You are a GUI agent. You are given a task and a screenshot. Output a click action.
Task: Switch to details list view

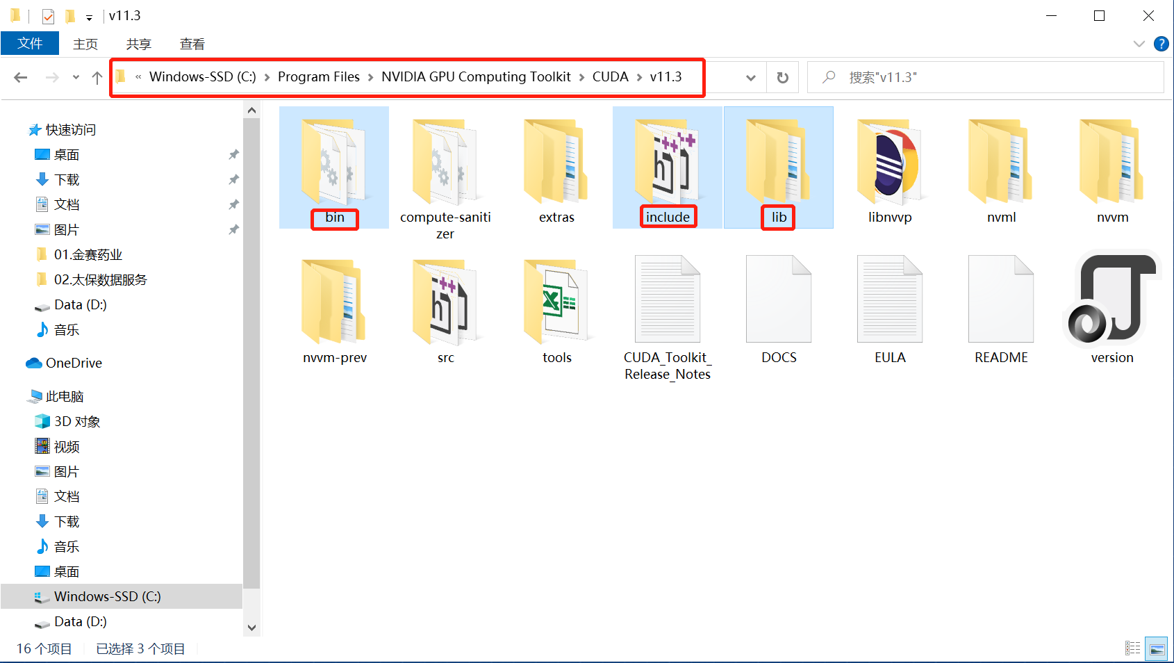point(1133,648)
